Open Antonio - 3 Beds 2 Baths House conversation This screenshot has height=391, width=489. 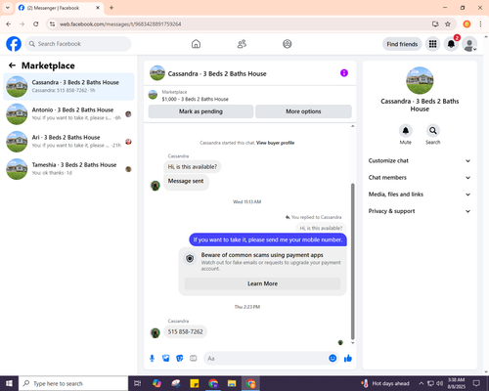[68, 114]
